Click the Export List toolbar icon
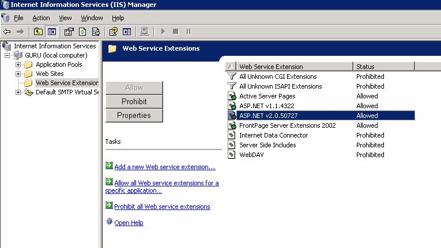 click(x=96, y=32)
